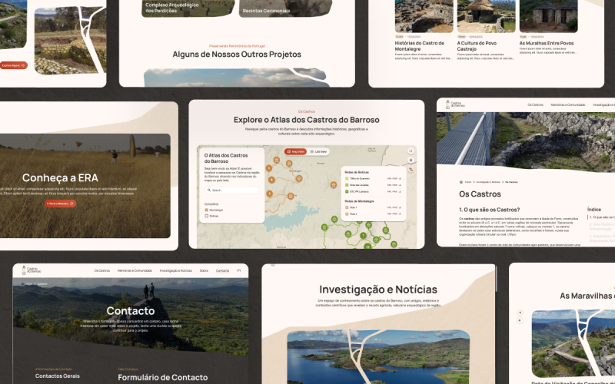The image size is (615, 384).
Task: Download Rota das Levadas route file icon
Action: point(400,185)
